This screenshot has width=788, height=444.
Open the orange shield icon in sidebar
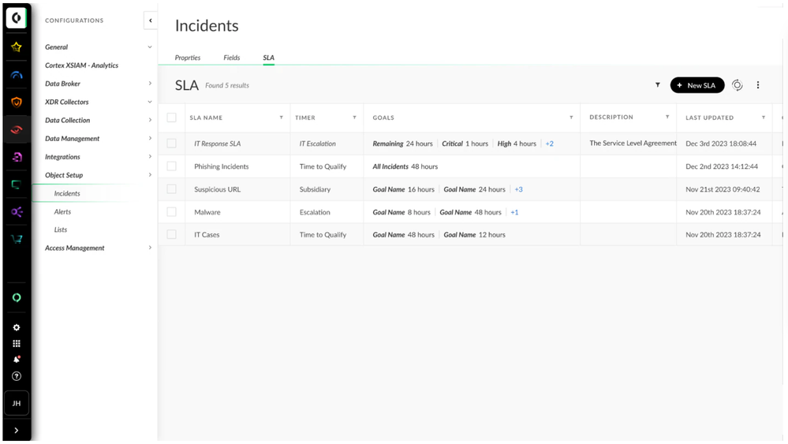tap(16, 102)
